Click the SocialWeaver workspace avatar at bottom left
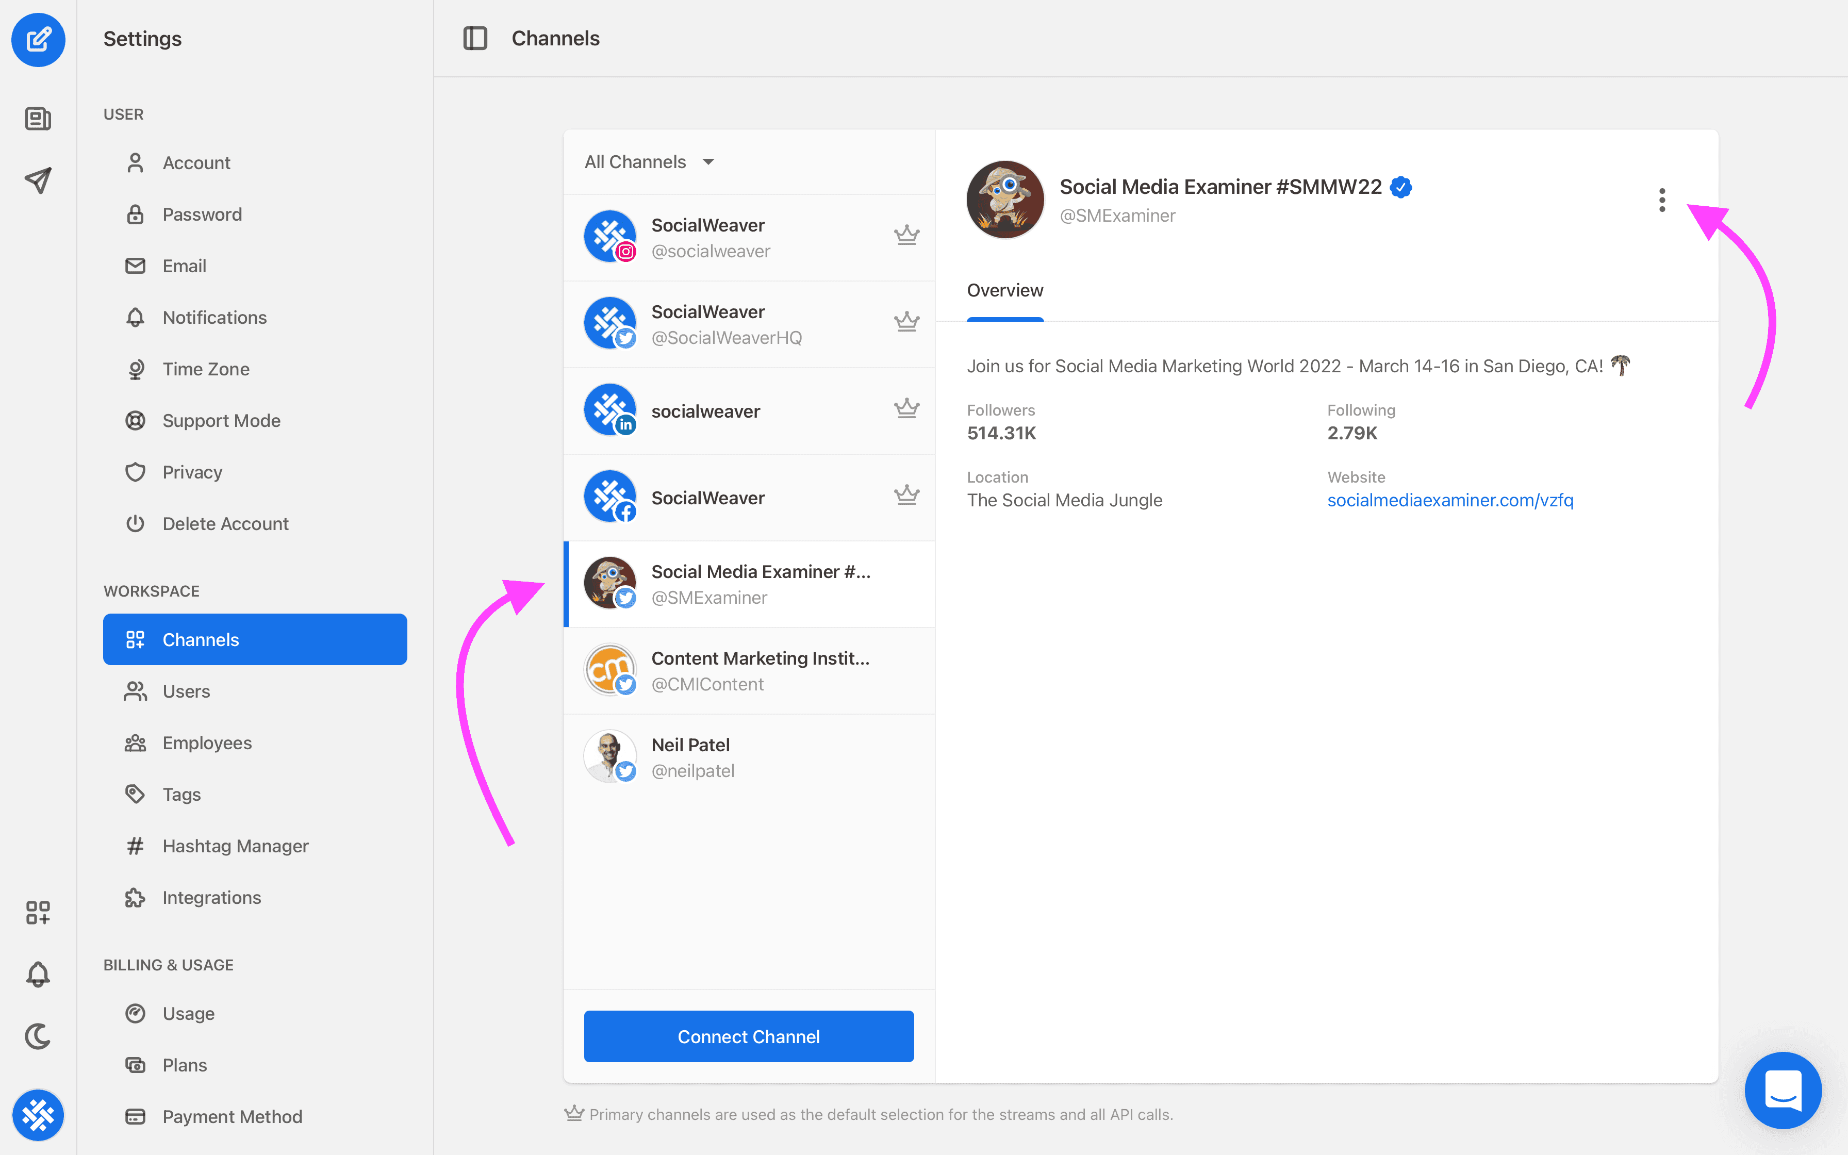This screenshot has height=1155, width=1848. coord(38,1115)
